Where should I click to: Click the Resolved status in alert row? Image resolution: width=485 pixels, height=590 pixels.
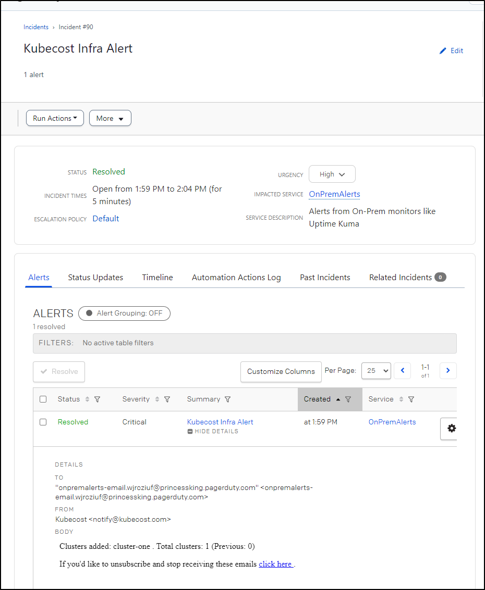coord(73,422)
